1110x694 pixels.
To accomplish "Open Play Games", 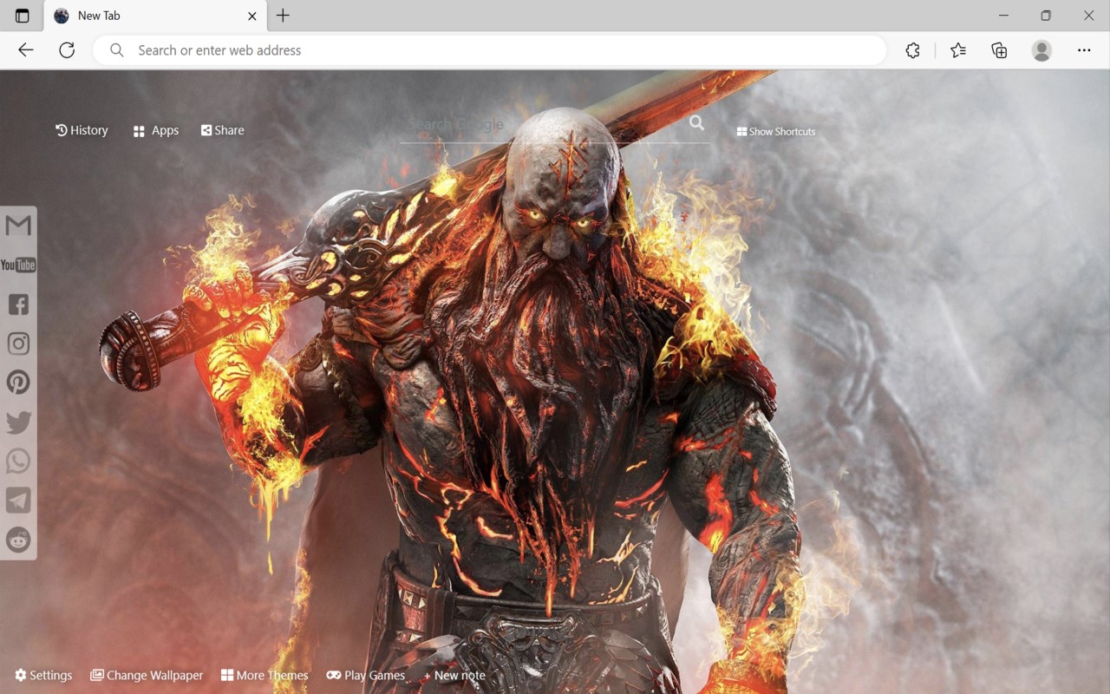I will 366,675.
